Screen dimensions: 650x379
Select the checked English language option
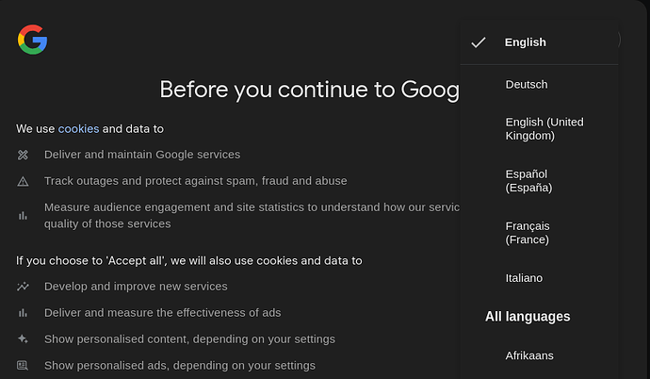539,42
